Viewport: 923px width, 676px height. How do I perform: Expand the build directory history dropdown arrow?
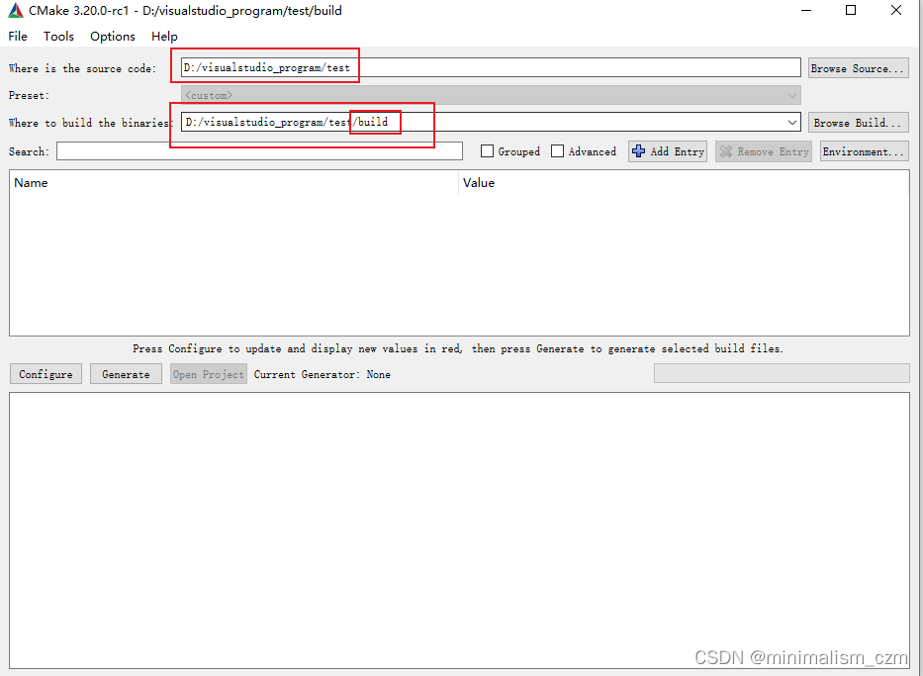pyautogui.click(x=792, y=123)
